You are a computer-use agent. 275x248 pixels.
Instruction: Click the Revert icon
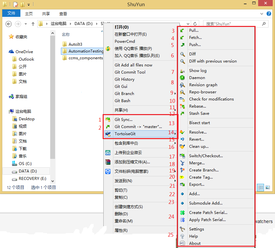pyautogui.click(x=182, y=139)
